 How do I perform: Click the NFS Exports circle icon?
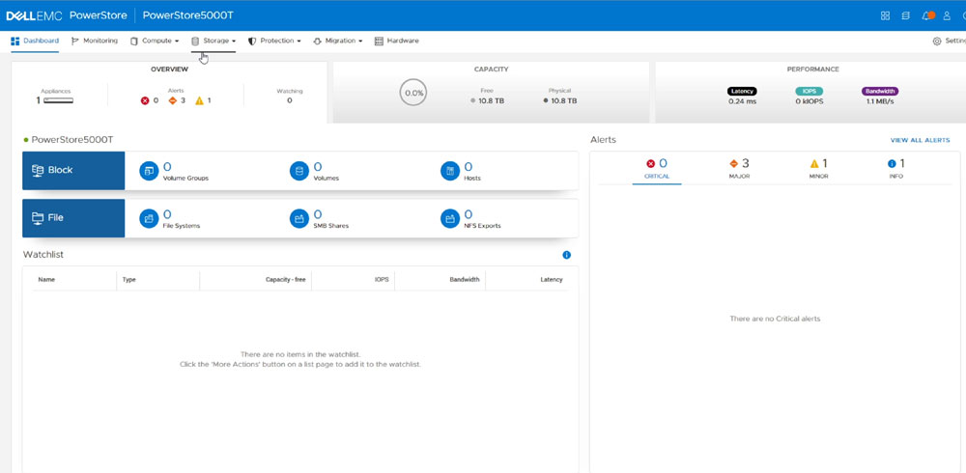[x=450, y=218]
